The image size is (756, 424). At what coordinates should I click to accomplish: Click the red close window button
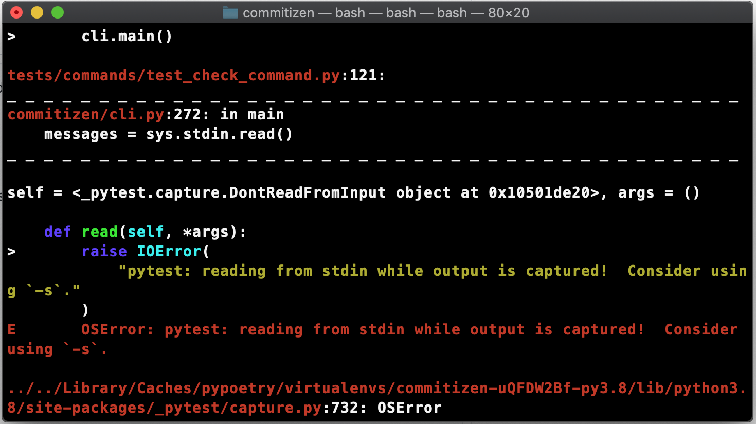[16, 12]
